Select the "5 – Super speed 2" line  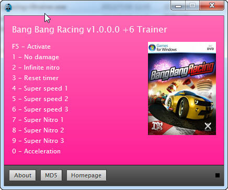point(40,99)
